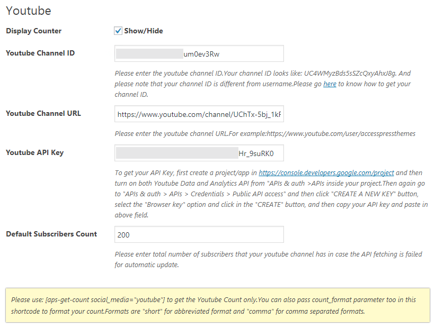Click into the Youtube Channel URL field
Viewport: 435px width, 328px height.
click(199, 114)
